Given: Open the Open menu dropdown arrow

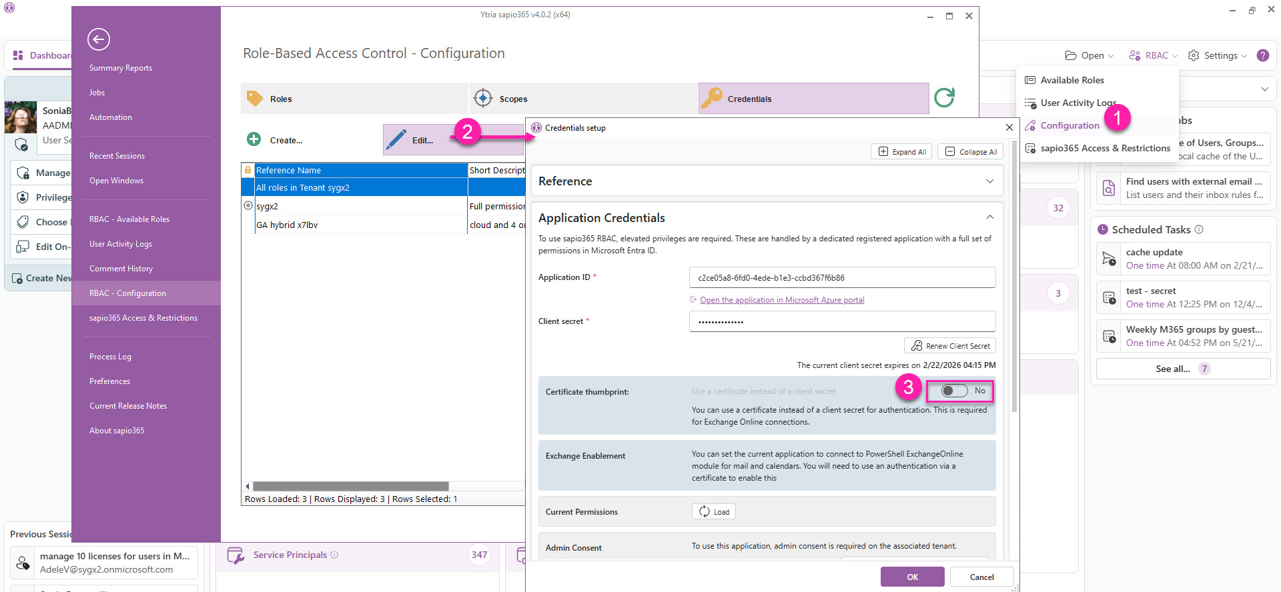Looking at the screenshot, I should [1111, 56].
